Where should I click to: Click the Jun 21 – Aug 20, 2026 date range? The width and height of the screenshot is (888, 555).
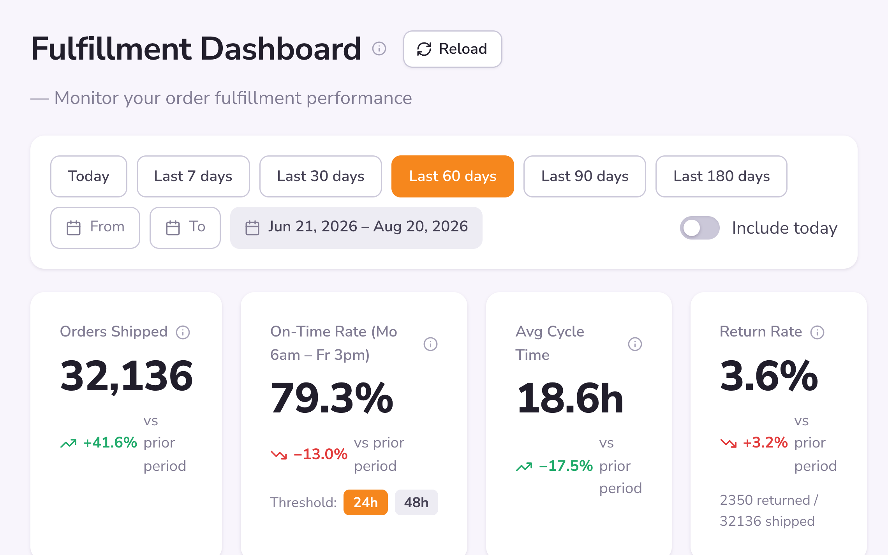click(x=356, y=228)
